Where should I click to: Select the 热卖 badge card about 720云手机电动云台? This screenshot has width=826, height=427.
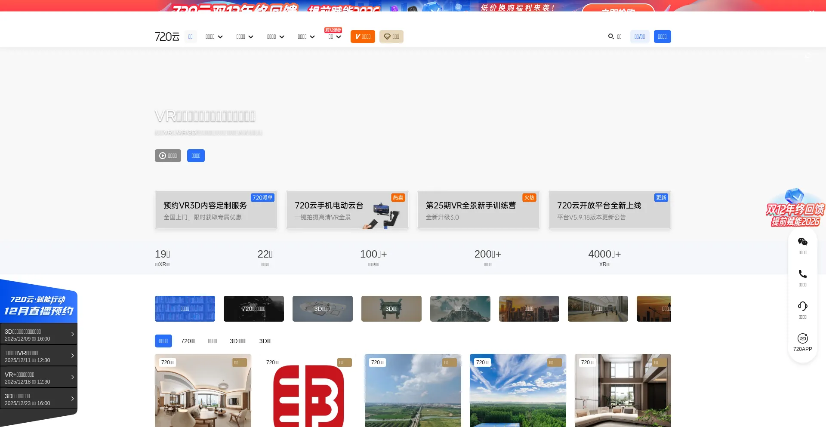point(398,197)
